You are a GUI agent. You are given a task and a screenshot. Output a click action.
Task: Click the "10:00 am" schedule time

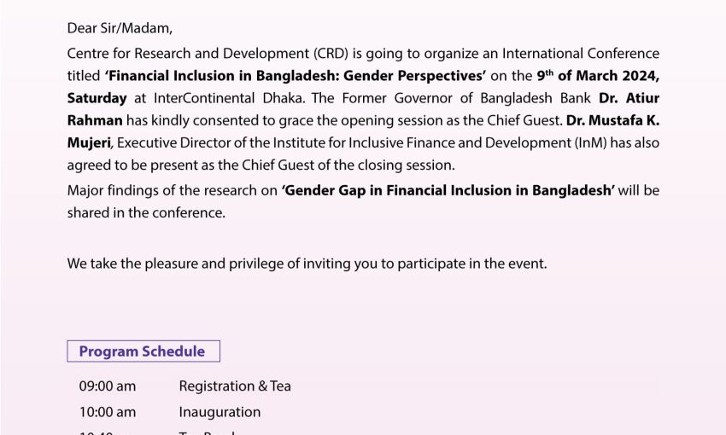[x=108, y=412]
